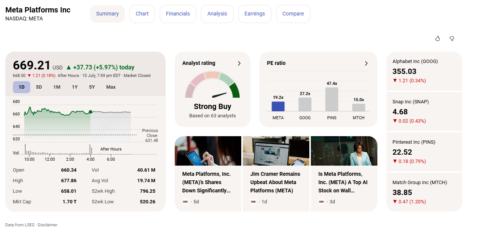Click the thumbs down feedback icon

pos(452,38)
